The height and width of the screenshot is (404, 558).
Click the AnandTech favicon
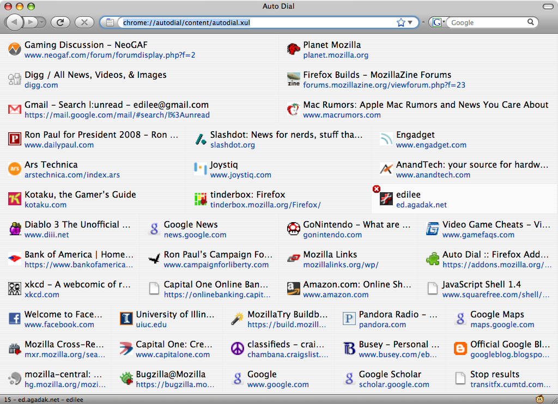coord(386,169)
